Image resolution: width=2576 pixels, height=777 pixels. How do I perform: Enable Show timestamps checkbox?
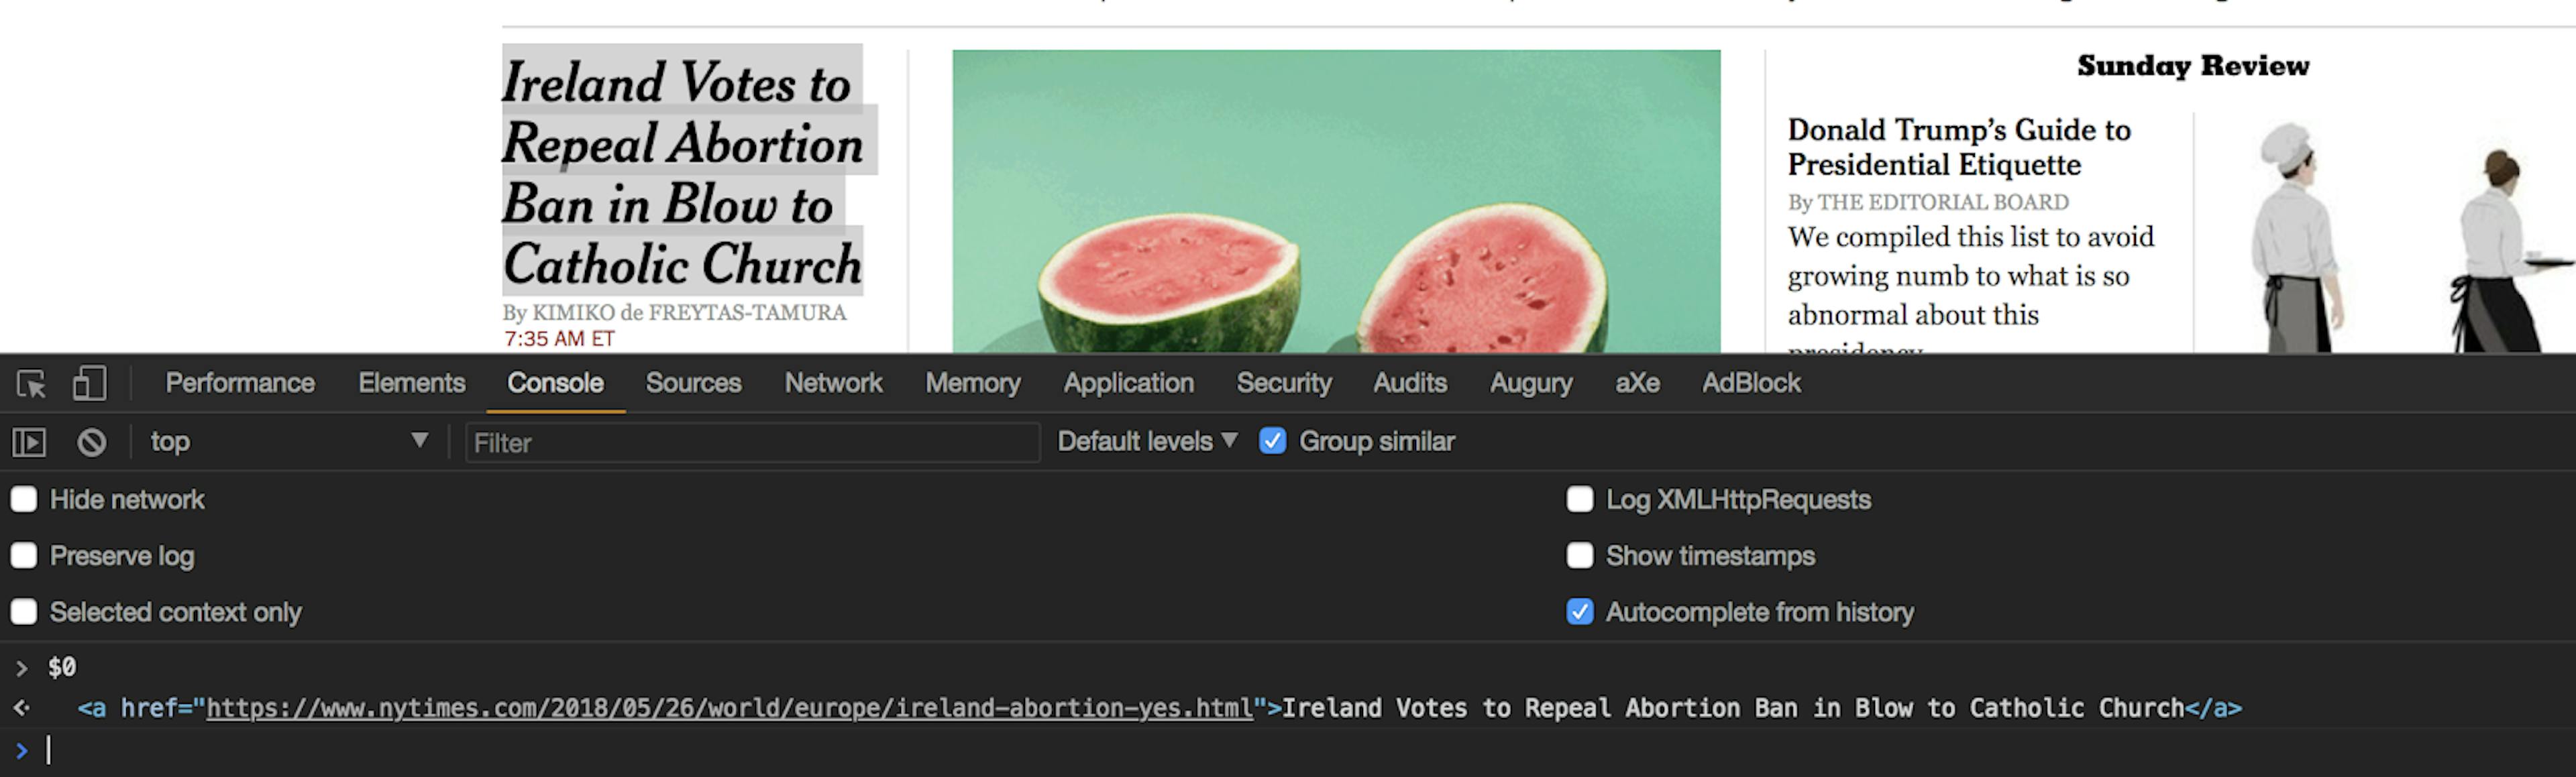[x=1580, y=556]
